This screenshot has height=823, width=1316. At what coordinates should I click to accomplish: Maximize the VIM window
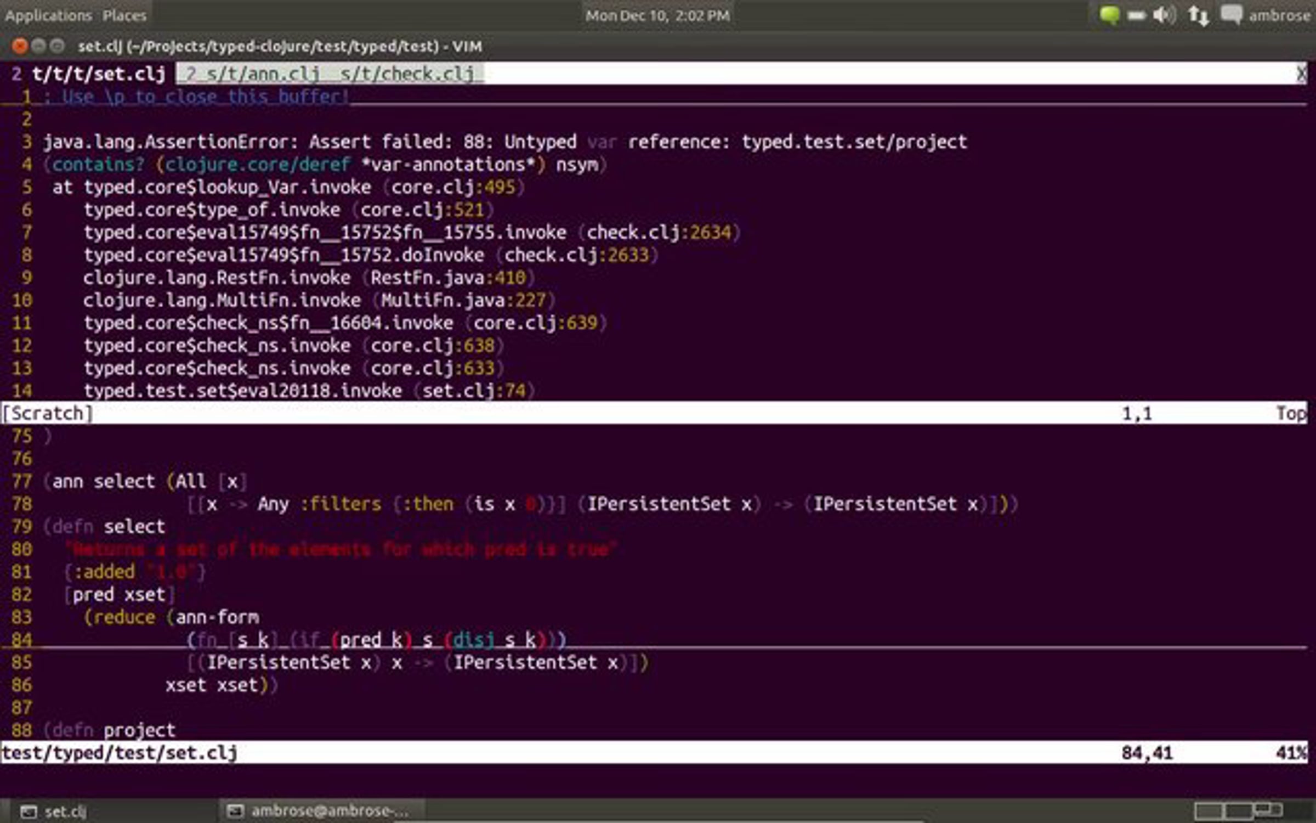click(x=57, y=46)
